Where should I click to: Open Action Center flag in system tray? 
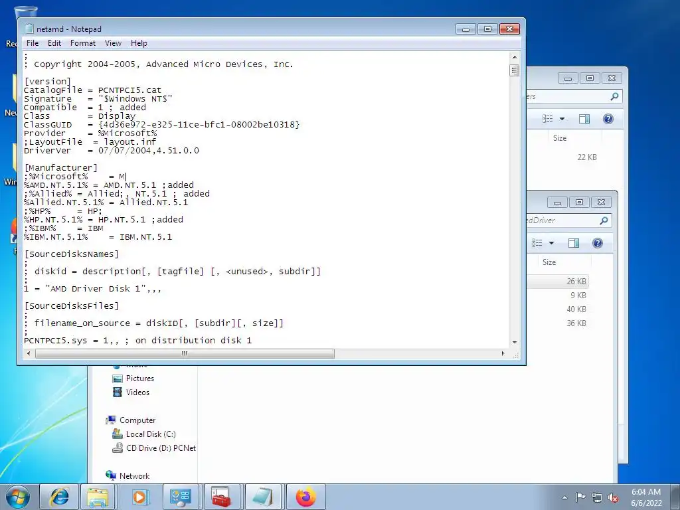(580, 497)
